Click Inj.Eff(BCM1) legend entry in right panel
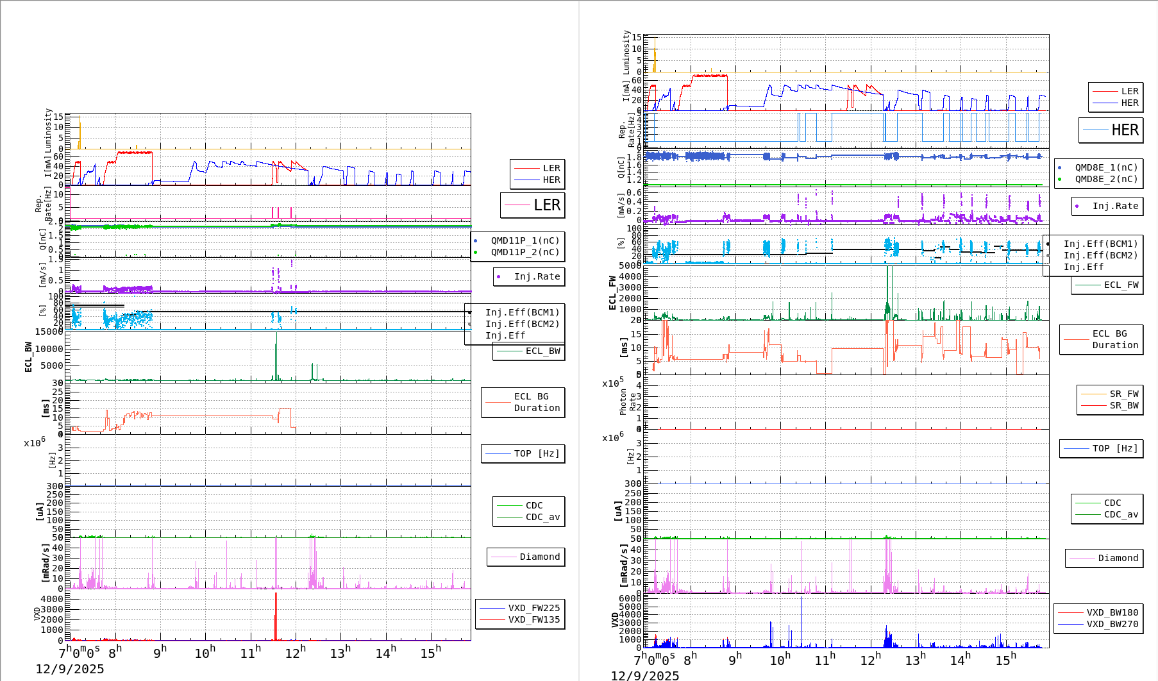1158x681 pixels. pyautogui.click(x=1100, y=244)
